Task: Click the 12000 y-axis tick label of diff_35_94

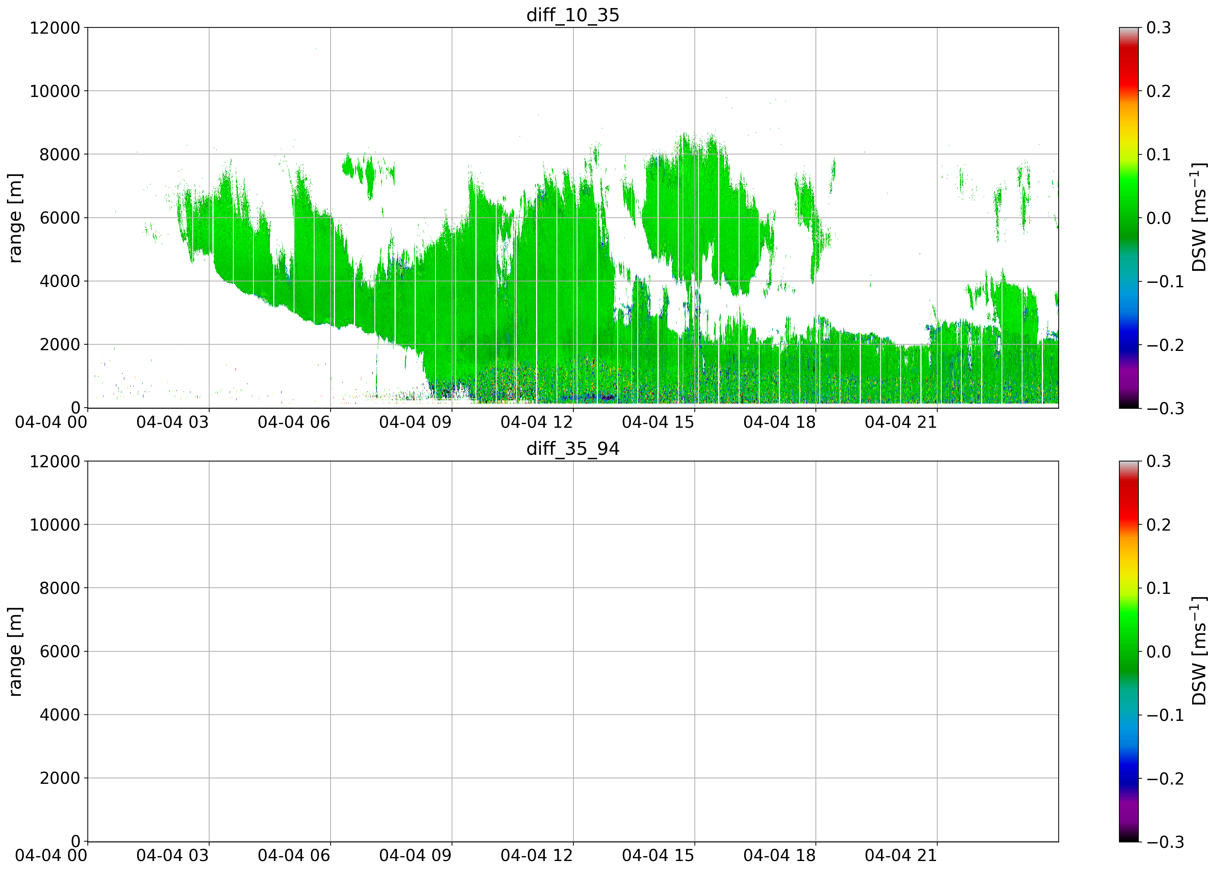Action: pos(55,462)
